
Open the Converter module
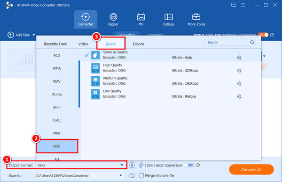86,19
